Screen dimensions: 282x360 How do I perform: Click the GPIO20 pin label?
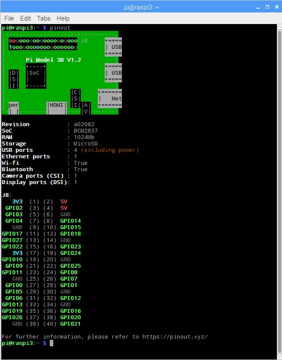point(70,317)
